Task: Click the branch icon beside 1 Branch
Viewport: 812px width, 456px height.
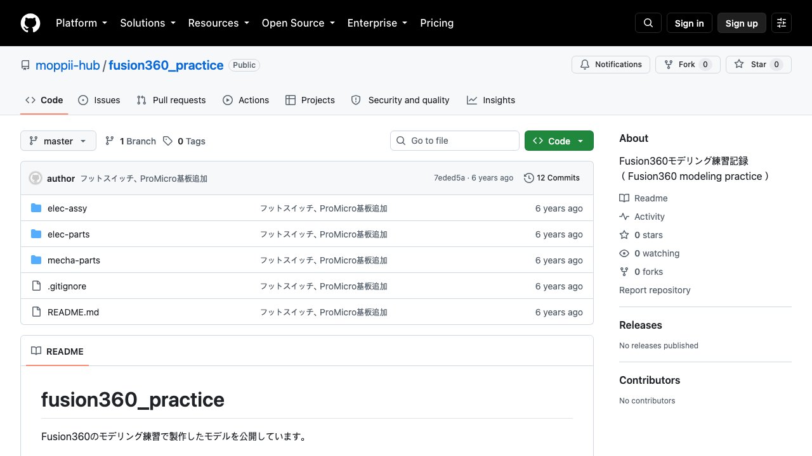Action: (110, 141)
